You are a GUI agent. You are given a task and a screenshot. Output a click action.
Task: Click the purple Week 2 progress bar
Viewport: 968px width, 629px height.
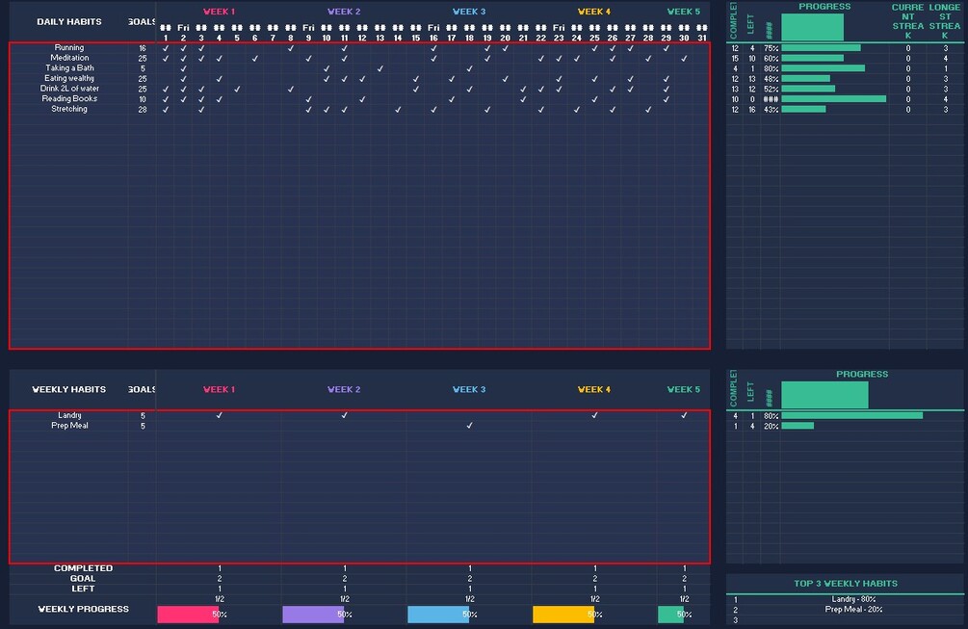tap(313, 615)
